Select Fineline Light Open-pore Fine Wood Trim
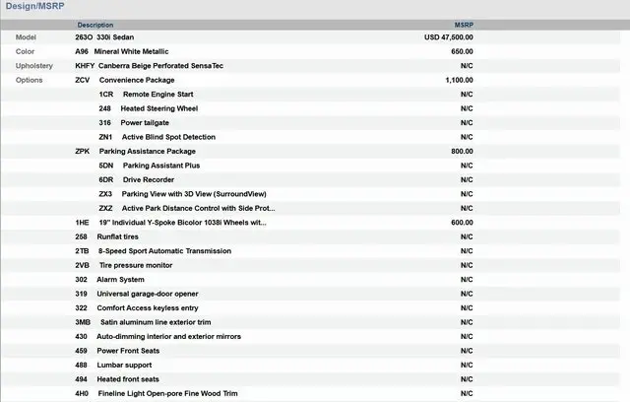 point(167,393)
